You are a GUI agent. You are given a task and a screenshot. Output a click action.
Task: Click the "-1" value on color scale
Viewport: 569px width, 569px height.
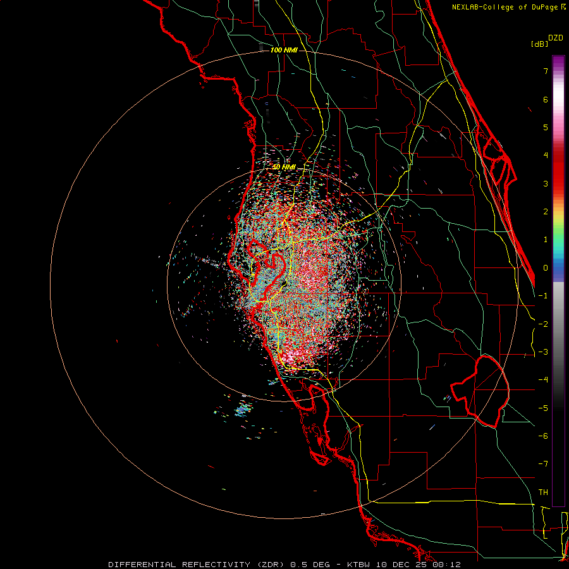tap(543, 296)
